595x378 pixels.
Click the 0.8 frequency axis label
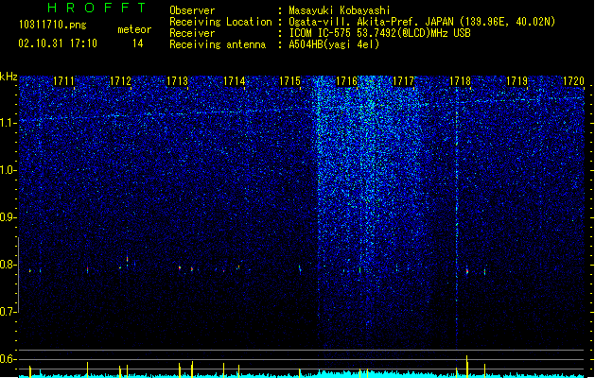point(9,265)
